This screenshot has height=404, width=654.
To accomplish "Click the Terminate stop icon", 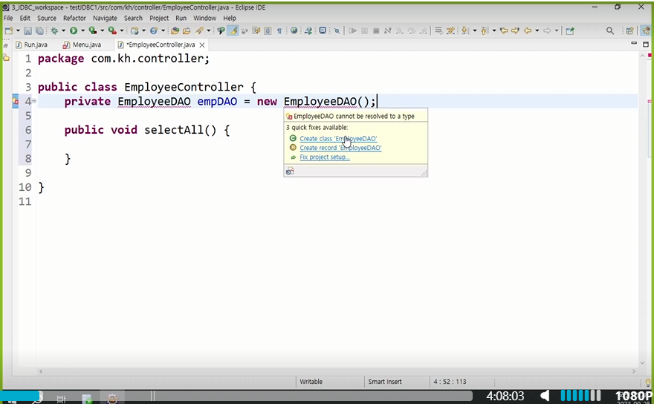I will tap(376, 30).
